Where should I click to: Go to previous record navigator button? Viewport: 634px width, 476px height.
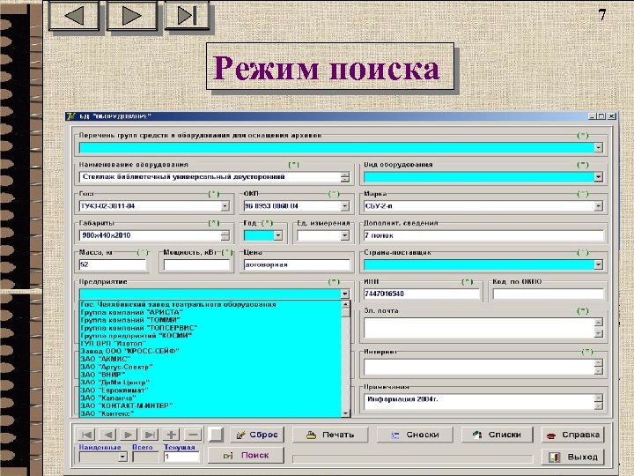pyautogui.click(x=107, y=435)
